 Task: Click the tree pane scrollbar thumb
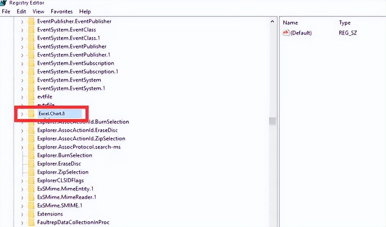click(x=272, y=121)
